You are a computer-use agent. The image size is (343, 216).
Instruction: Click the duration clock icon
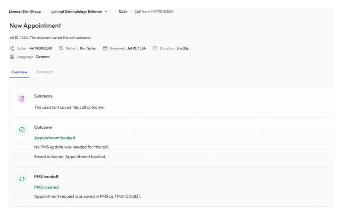(155, 48)
